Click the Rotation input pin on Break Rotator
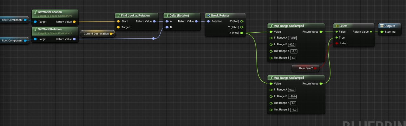The width and height of the screenshot is (406, 126). click(208, 21)
